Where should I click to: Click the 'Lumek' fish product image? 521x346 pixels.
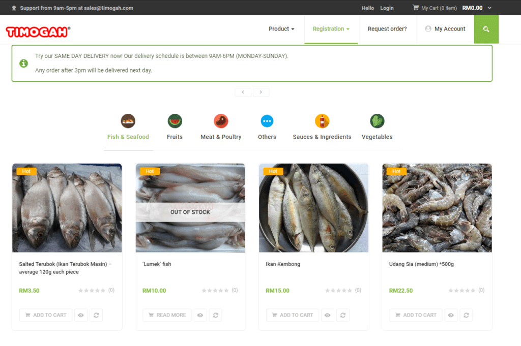click(x=190, y=208)
